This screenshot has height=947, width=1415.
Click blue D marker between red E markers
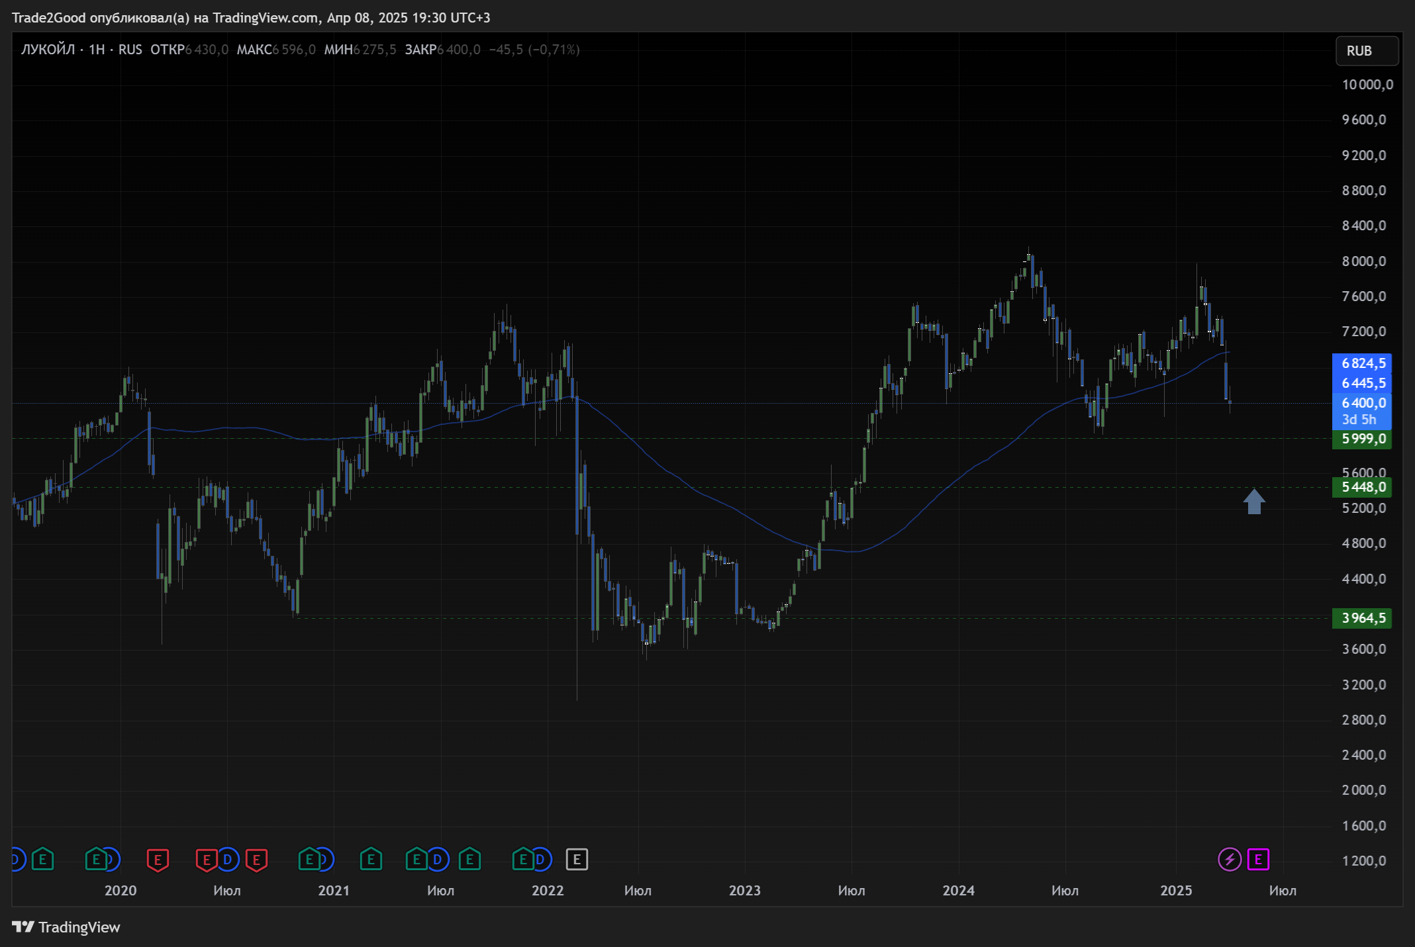[x=227, y=860]
